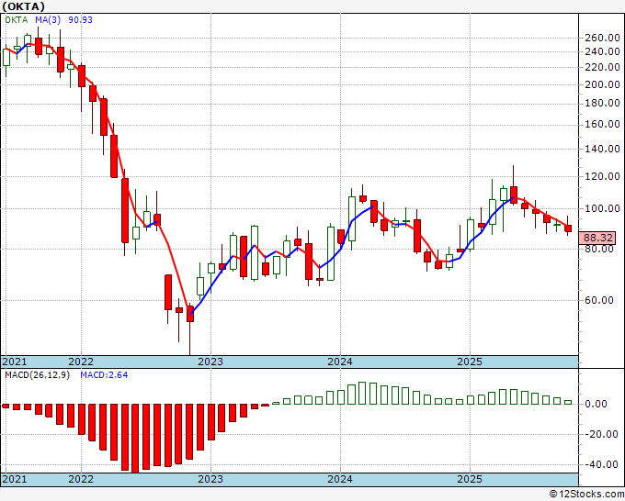The image size is (625, 501).
Task: Click 2022 on the MACD panel time axis
Action: tap(81, 479)
